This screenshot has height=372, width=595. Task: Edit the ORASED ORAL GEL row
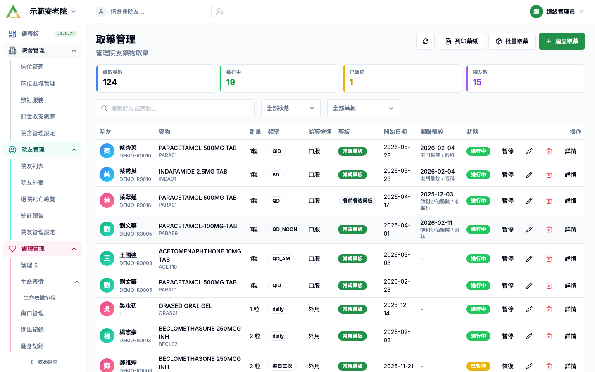click(529, 309)
